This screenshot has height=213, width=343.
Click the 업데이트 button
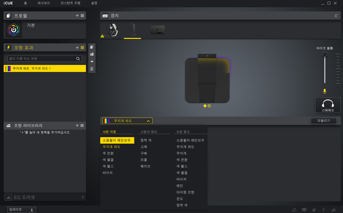point(21,209)
